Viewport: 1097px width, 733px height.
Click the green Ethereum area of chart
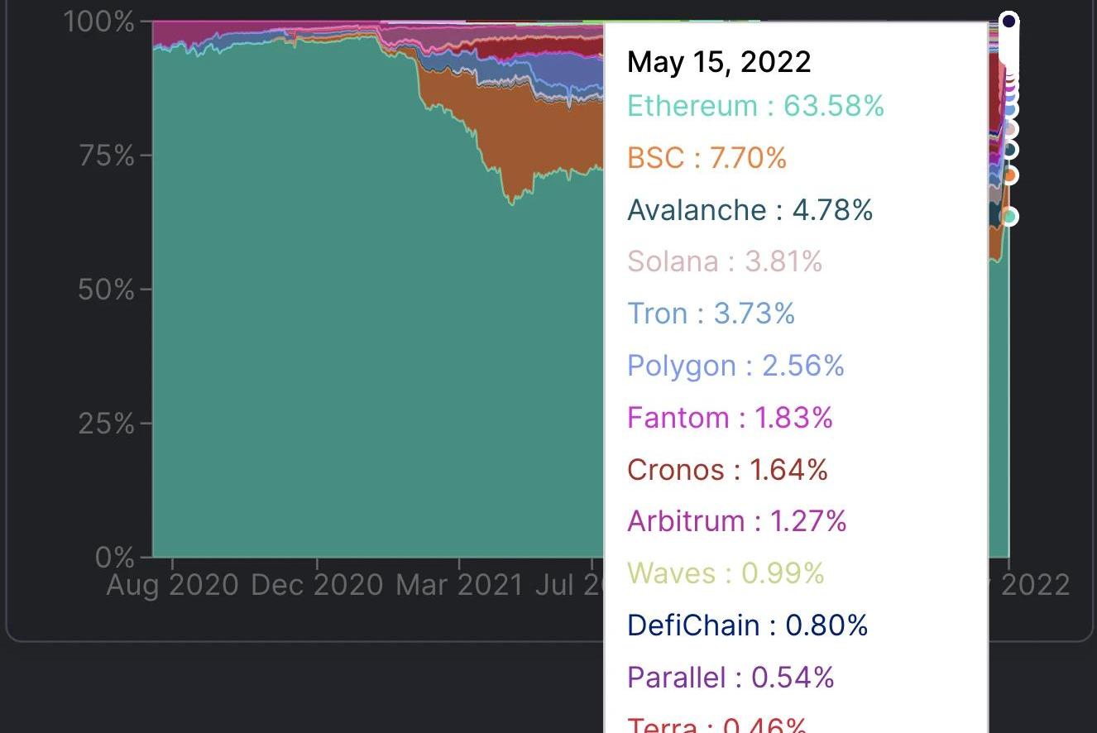tap(331, 331)
